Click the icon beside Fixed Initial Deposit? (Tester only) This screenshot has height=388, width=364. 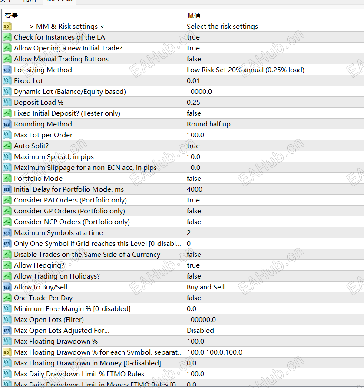click(x=7, y=113)
